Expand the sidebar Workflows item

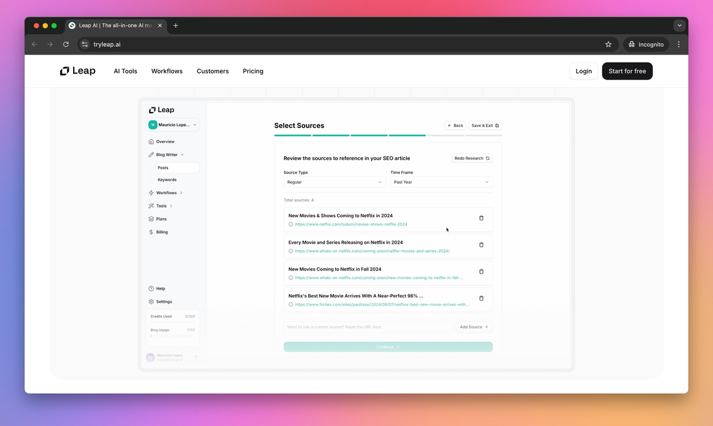coord(166,193)
